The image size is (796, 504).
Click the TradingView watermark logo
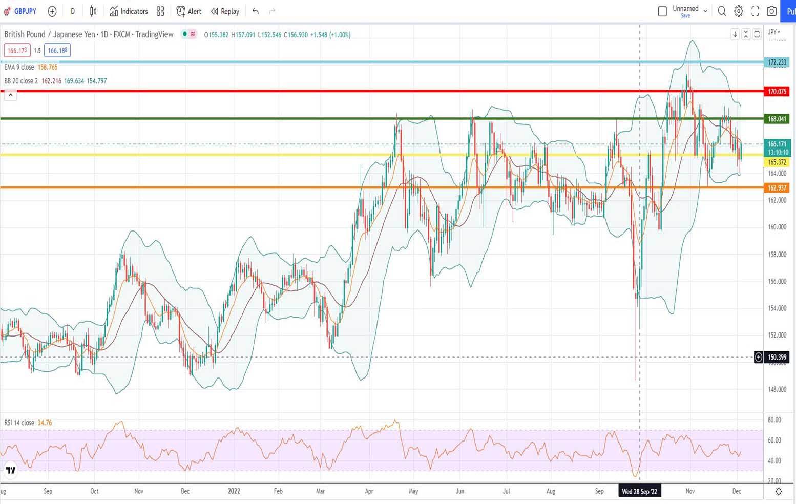coord(11,470)
